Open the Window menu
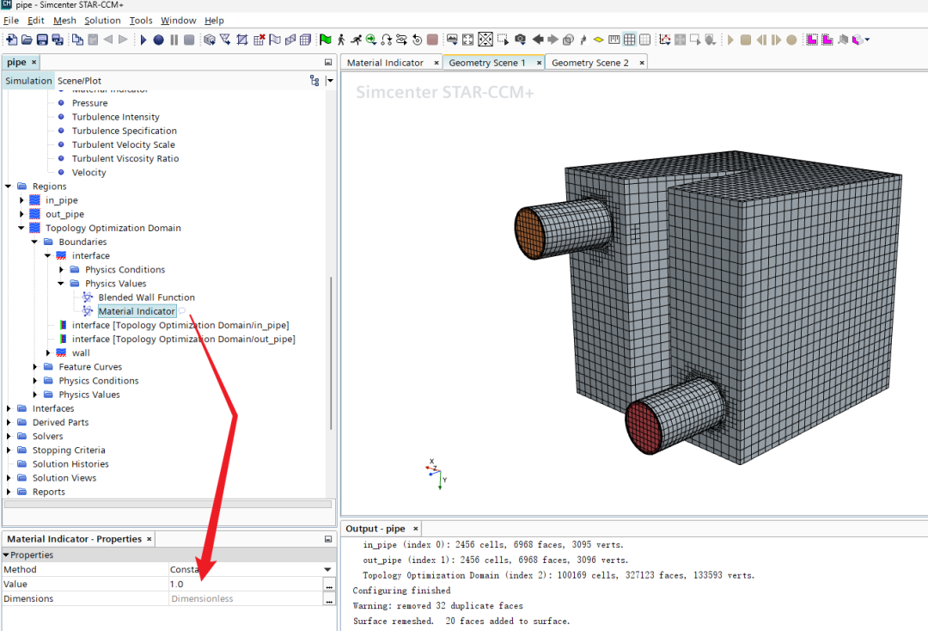The width and height of the screenshot is (928, 631). (178, 20)
